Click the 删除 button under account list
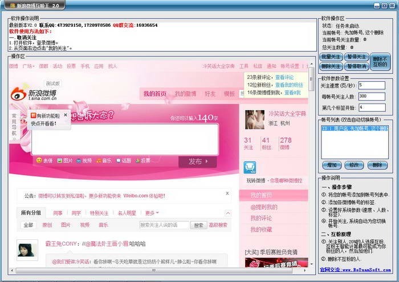 tap(377, 165)
